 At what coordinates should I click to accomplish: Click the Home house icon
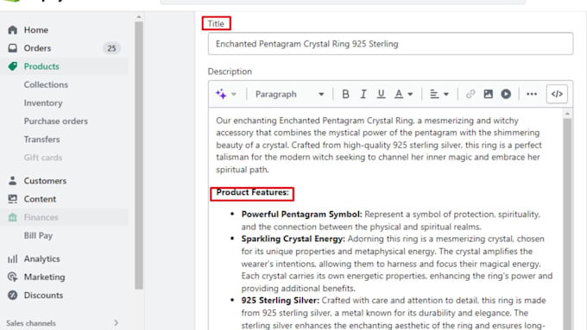click(x=13, y=30)
